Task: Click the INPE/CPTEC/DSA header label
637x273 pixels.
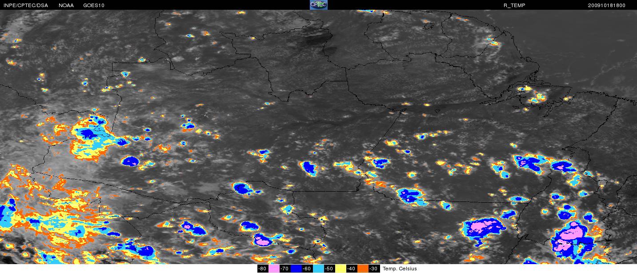Action: point(25,5)
